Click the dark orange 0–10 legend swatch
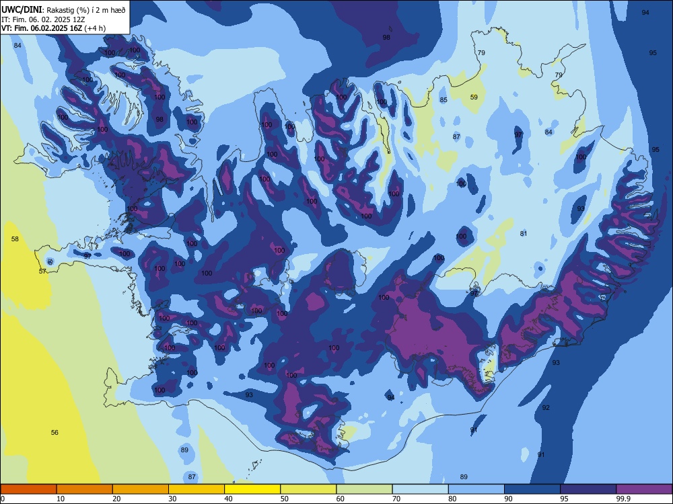Image resolution: width=673 pixels, height=504 pixels. click(x=28, y=489)
